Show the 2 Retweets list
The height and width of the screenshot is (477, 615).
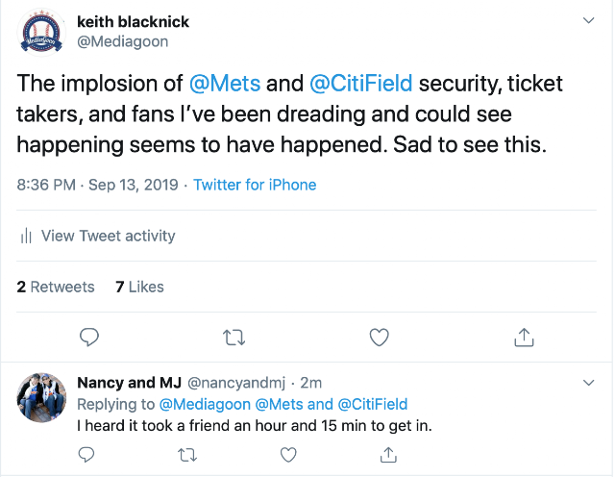point(56,287)
